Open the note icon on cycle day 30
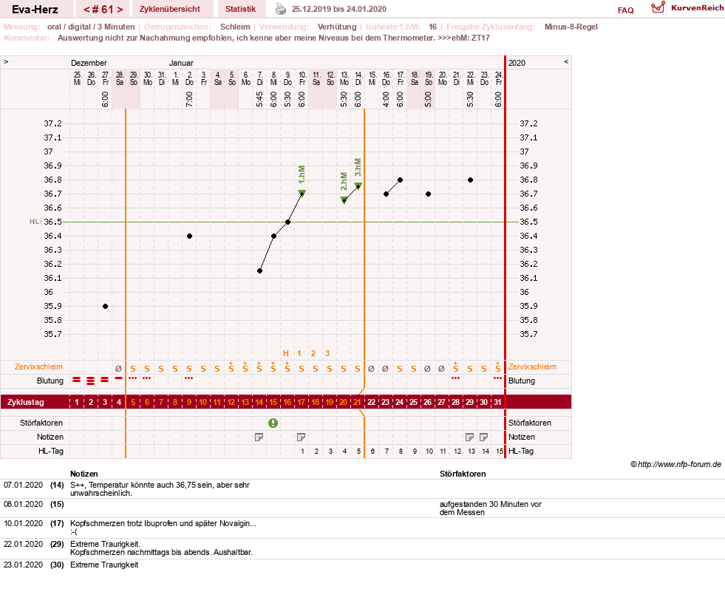Screen dimensions: 725x603 [483, 437]
